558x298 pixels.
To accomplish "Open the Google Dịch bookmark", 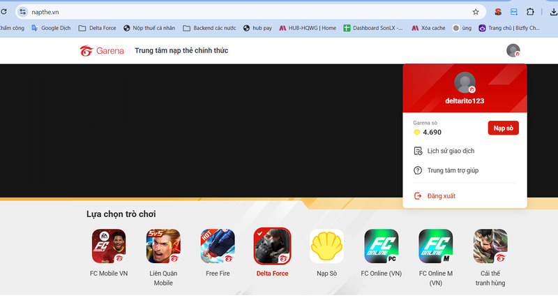I will [51, 28].
